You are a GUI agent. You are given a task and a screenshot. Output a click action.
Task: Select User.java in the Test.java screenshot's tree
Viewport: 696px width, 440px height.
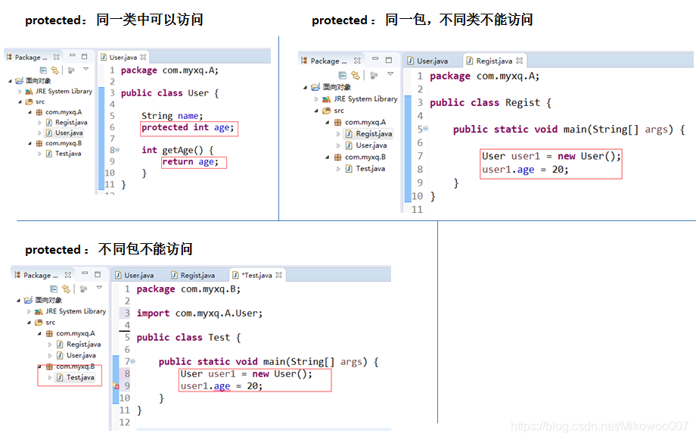pyautogui.click(x=76, y=355)
